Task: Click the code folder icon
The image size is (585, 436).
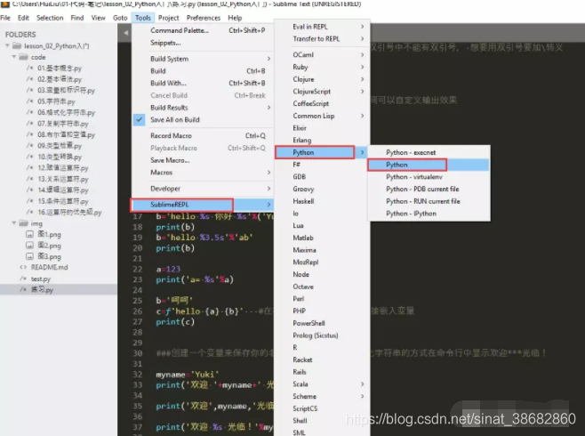Action: 23,57
